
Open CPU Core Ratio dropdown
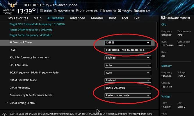click(128, 65)
